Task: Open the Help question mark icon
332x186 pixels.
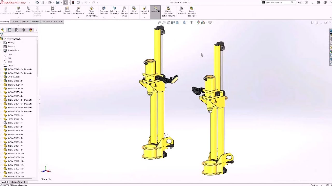Action: pos(306,2)
